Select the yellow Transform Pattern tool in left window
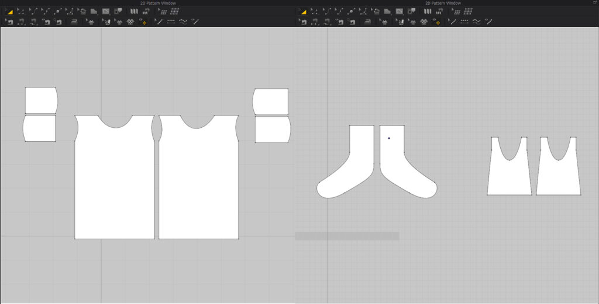This screenshot has width=599, height=304. [x=9, y=11]
